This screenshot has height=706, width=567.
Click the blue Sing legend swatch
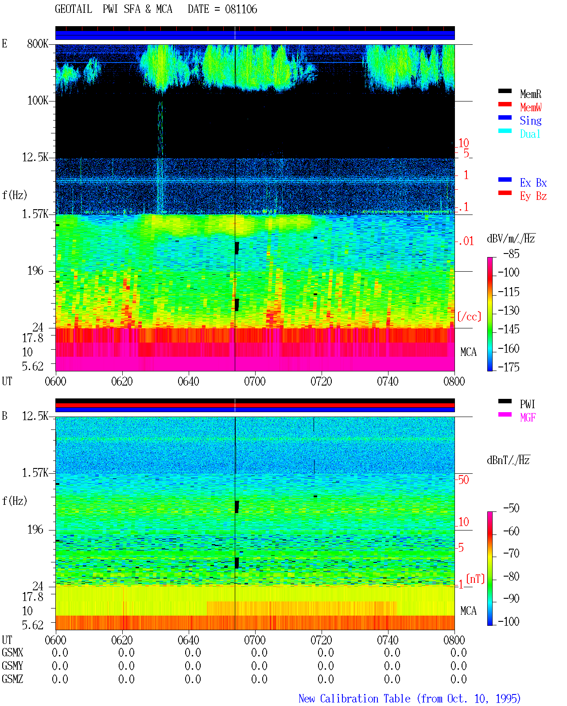[x=505, y=117]
